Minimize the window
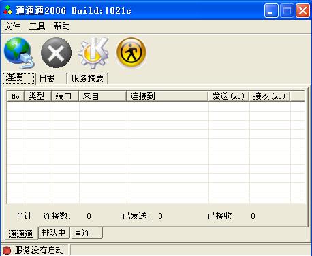The width and height of the screenshot is (312, 256). tap(271, 10)
